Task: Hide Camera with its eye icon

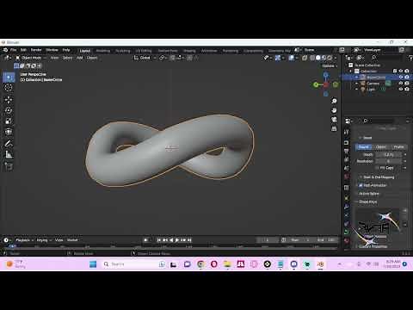Action: [401, 84]
